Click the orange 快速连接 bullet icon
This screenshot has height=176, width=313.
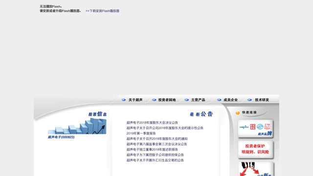(238, 113)
